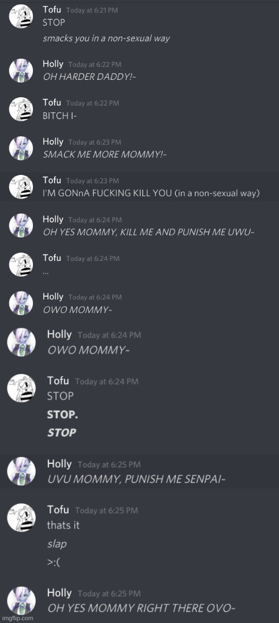Screen dimensions: 279x623
Task: Click Tofu's avatar beside the KILL YOU message
Action: click(21, 187)
